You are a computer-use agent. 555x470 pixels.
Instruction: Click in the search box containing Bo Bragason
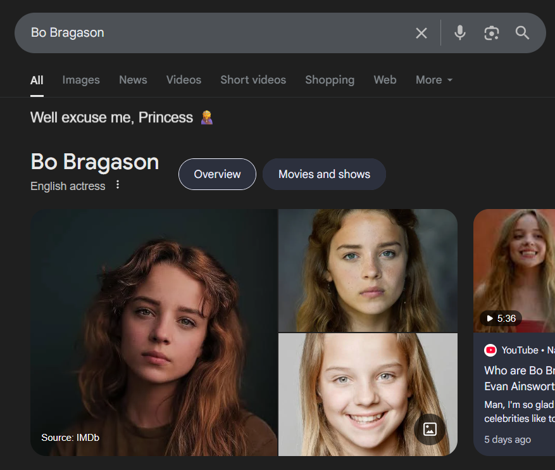click(215, 33)
